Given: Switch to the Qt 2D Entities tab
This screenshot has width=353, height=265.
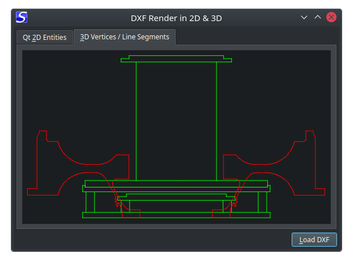Looking at the screenshot, I should pyautogui.click(x=45, y=37).
